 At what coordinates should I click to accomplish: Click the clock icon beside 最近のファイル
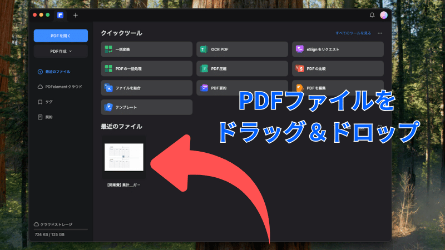[40, 72]
